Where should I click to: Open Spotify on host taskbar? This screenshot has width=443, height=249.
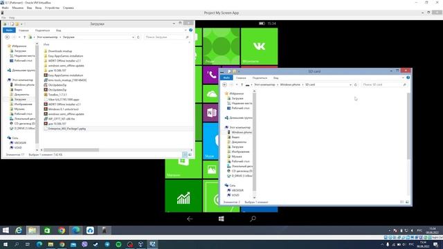[x=118, y=244]
